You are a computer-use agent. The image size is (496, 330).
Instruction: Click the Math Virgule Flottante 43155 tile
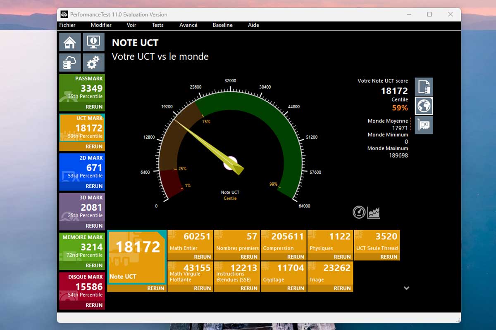pyautogui.click(x=191, y=273)
